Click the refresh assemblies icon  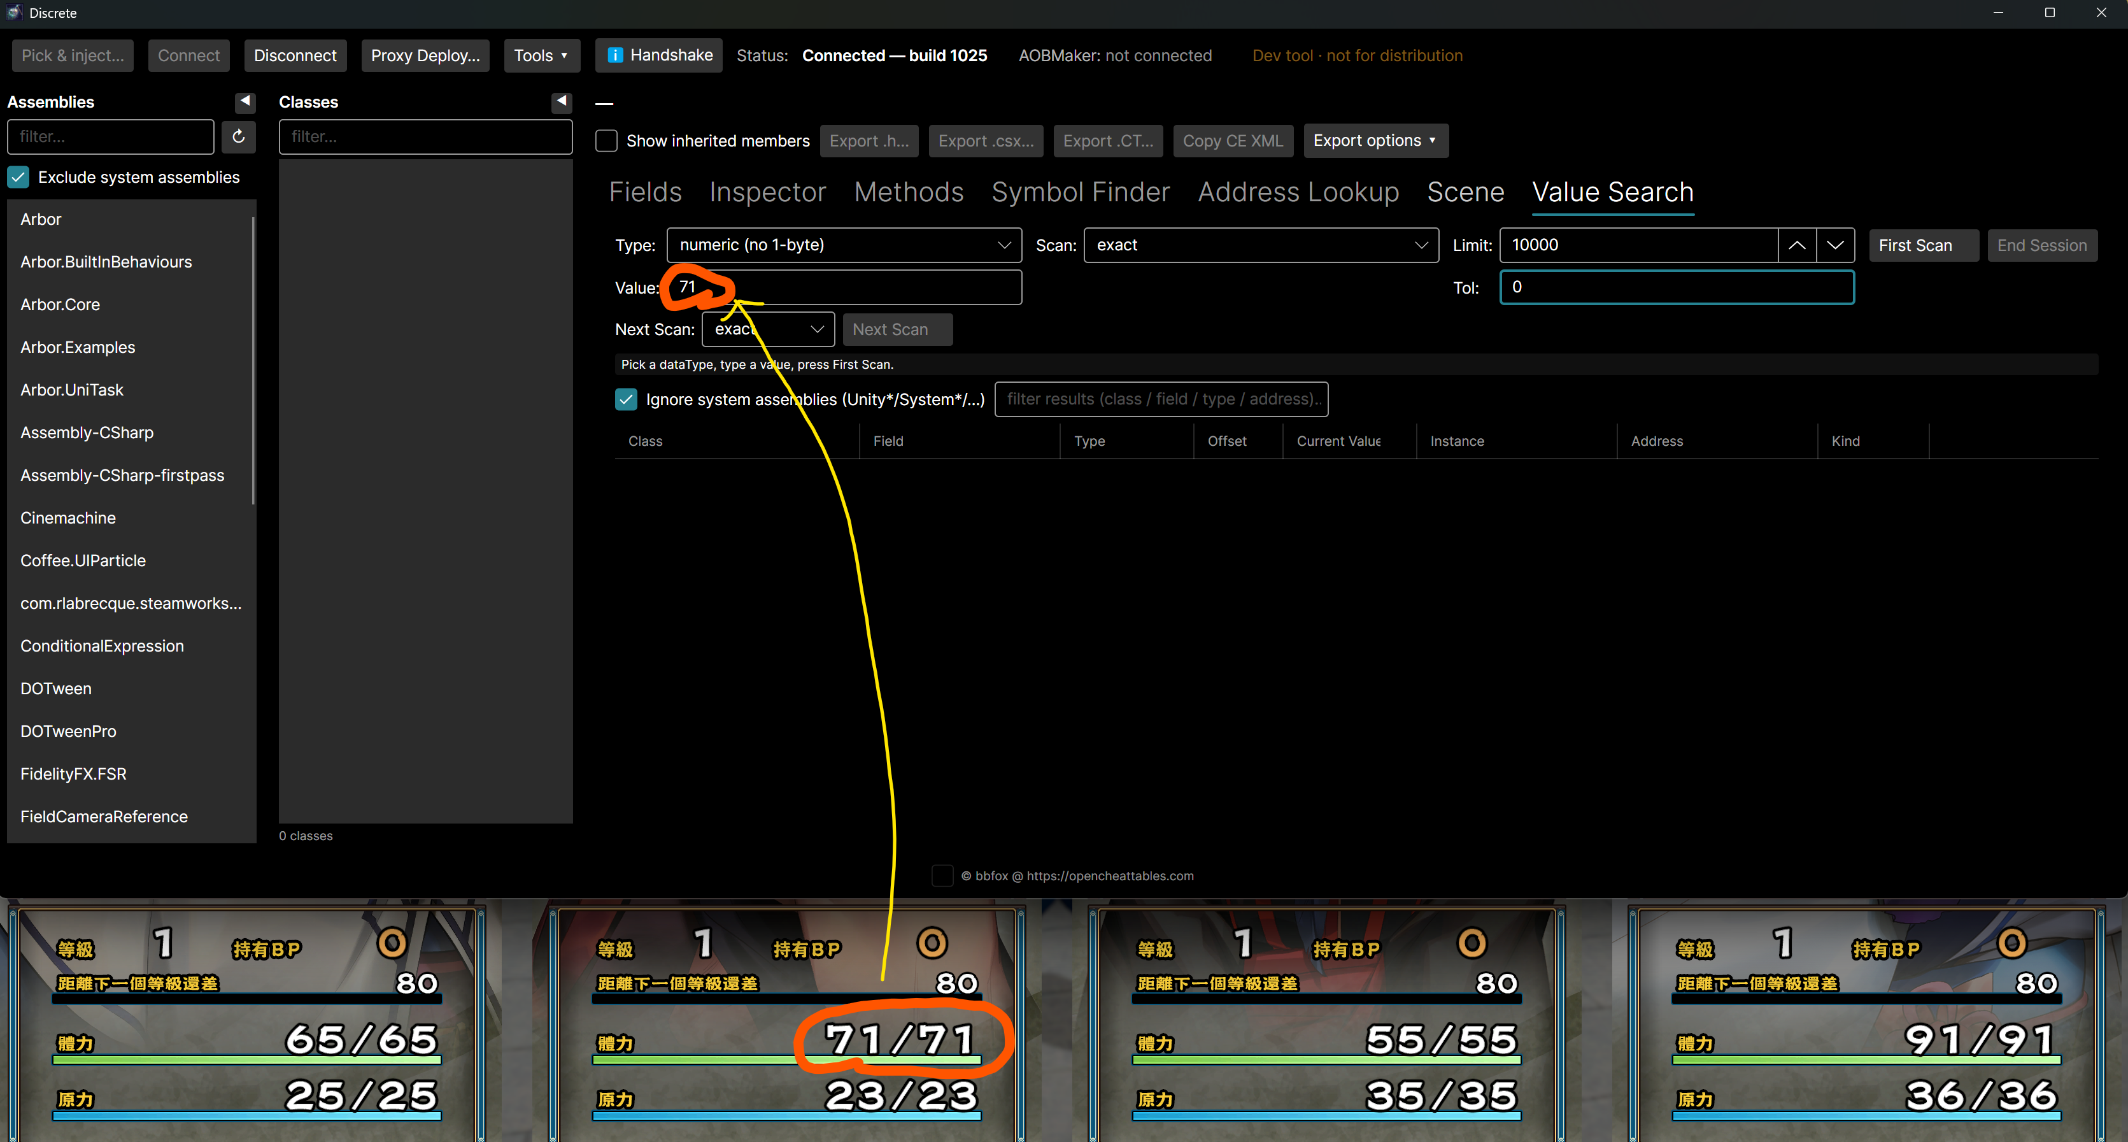(238, 136)
